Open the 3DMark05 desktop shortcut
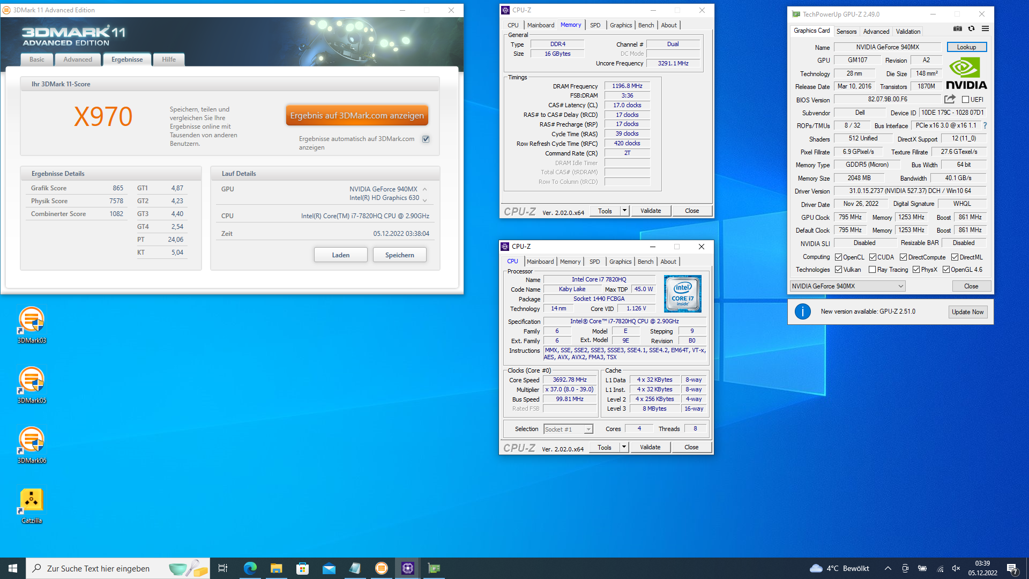 pos(32,384)
